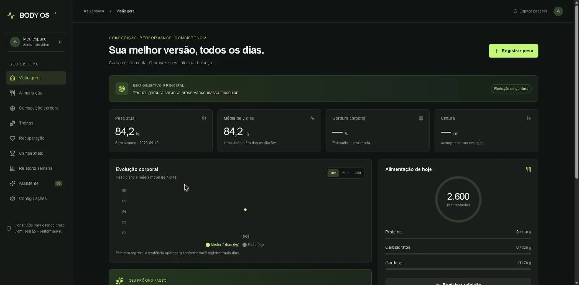Expand the Meu espaço workspace chevron
This screenshot has width=579, height=285.
tap(60, 42)
